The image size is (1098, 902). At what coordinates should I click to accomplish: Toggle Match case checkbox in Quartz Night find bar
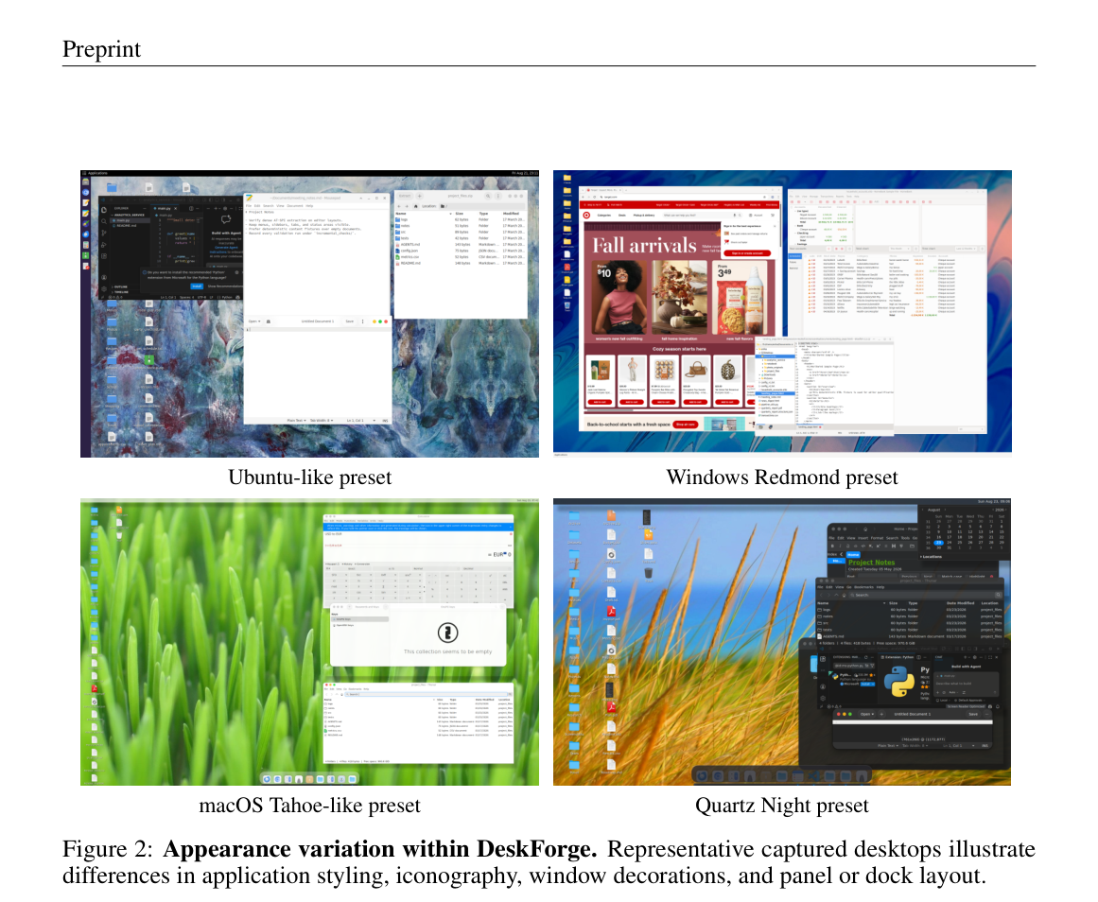pos(939,577)
